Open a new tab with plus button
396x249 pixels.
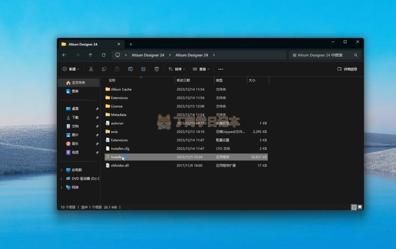[x=131, y=44]
